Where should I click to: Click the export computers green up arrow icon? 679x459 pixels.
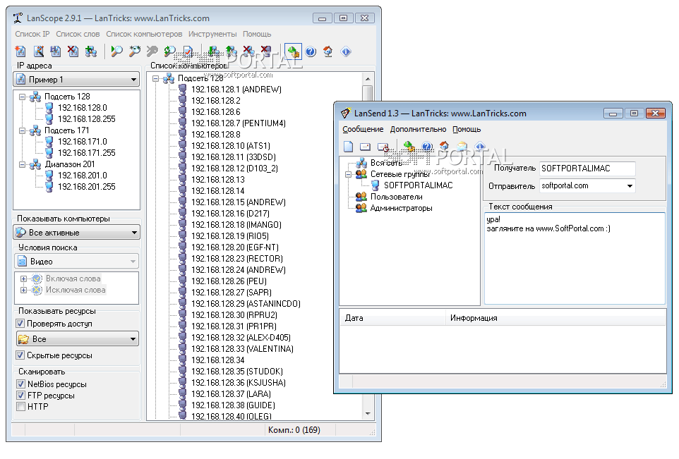(x=232, y=51)
